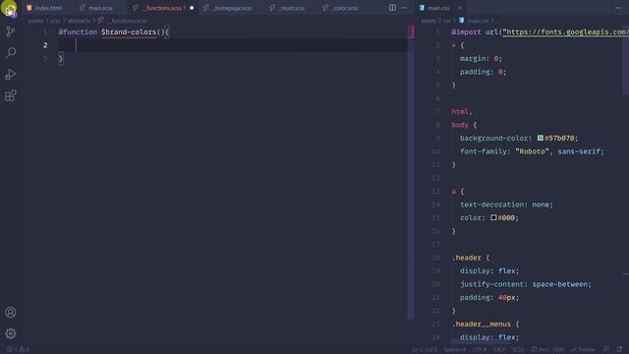Click unsaved dot on _functions.scss tab
Image resolution: width=629 pixels, height=354 pixels.
pos(192,8)
